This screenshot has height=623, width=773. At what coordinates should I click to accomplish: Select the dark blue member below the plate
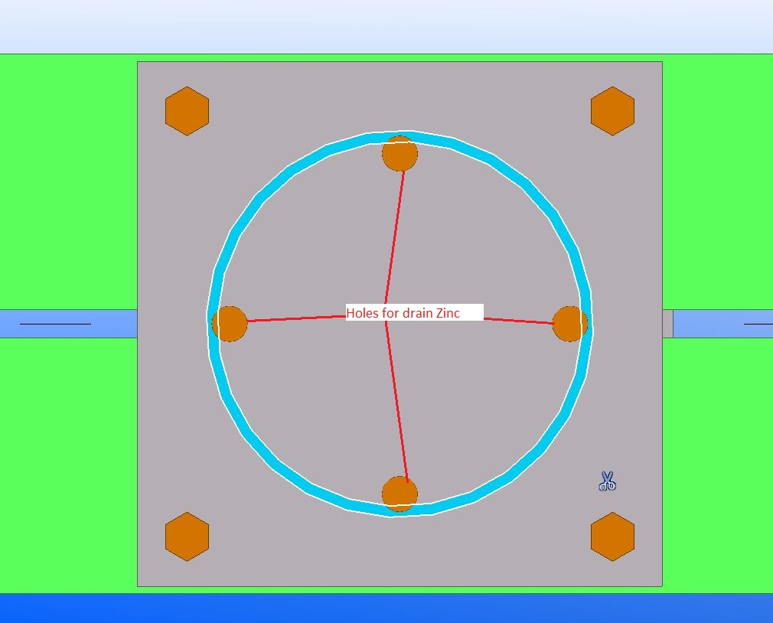(x=383, y=608)
